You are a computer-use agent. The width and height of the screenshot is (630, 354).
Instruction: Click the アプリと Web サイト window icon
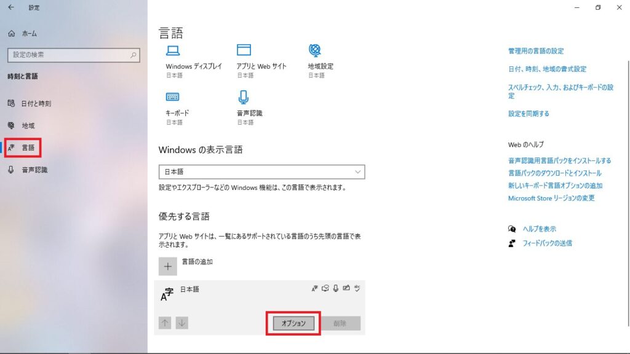244,50
